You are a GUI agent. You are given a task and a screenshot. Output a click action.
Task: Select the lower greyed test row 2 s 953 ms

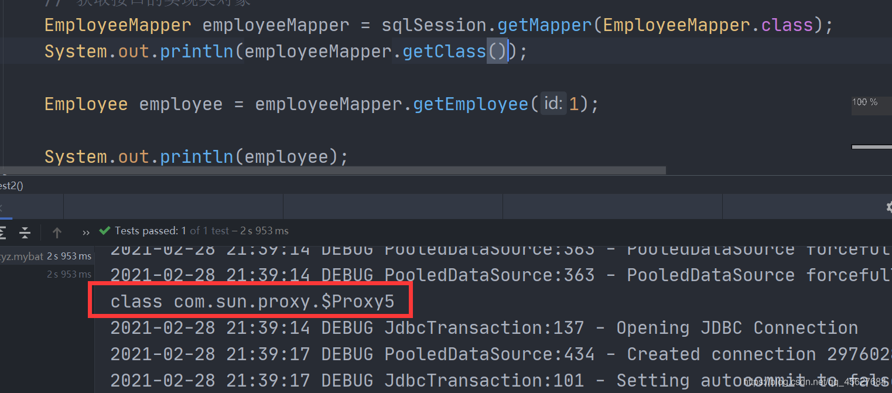[47, 274]
